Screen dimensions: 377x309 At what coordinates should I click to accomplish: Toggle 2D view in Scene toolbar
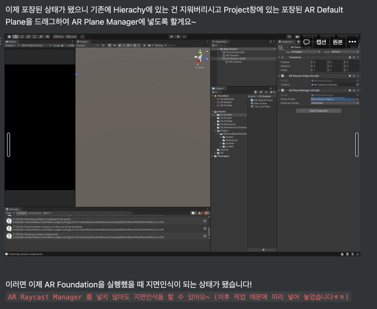click(x=103, y=45)
